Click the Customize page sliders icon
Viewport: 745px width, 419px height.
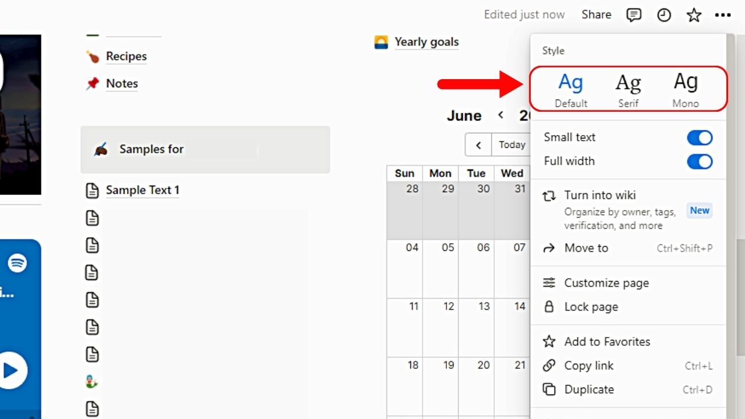[549, 283]
